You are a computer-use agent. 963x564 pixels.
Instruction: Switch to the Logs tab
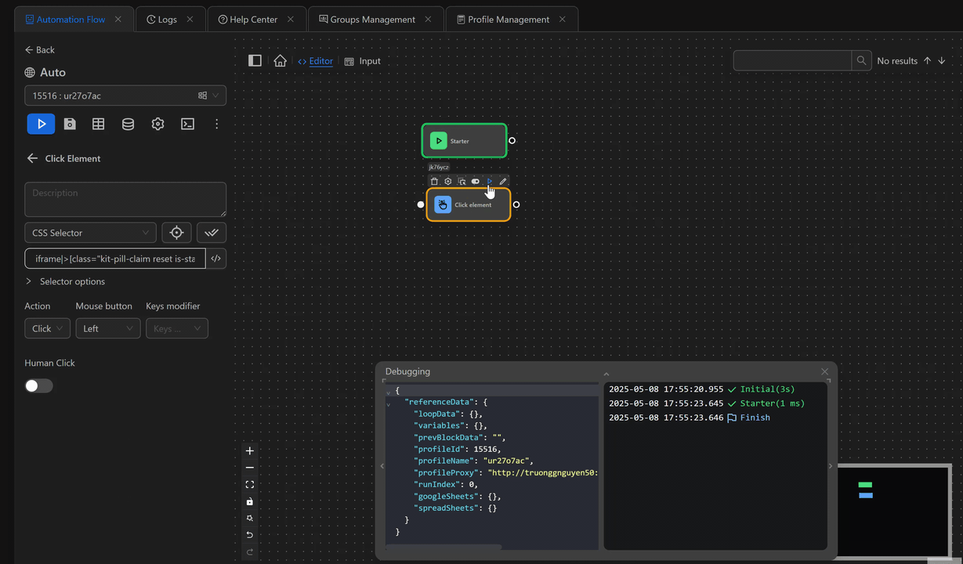click(167, 20)
